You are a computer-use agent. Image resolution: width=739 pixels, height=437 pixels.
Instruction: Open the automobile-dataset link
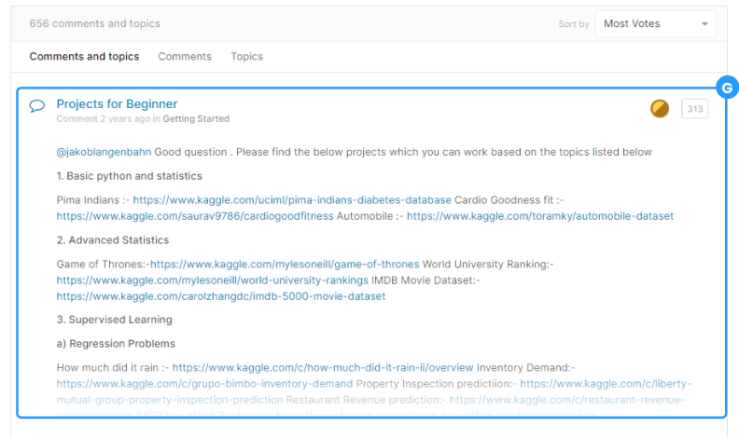tap(539, 216)
